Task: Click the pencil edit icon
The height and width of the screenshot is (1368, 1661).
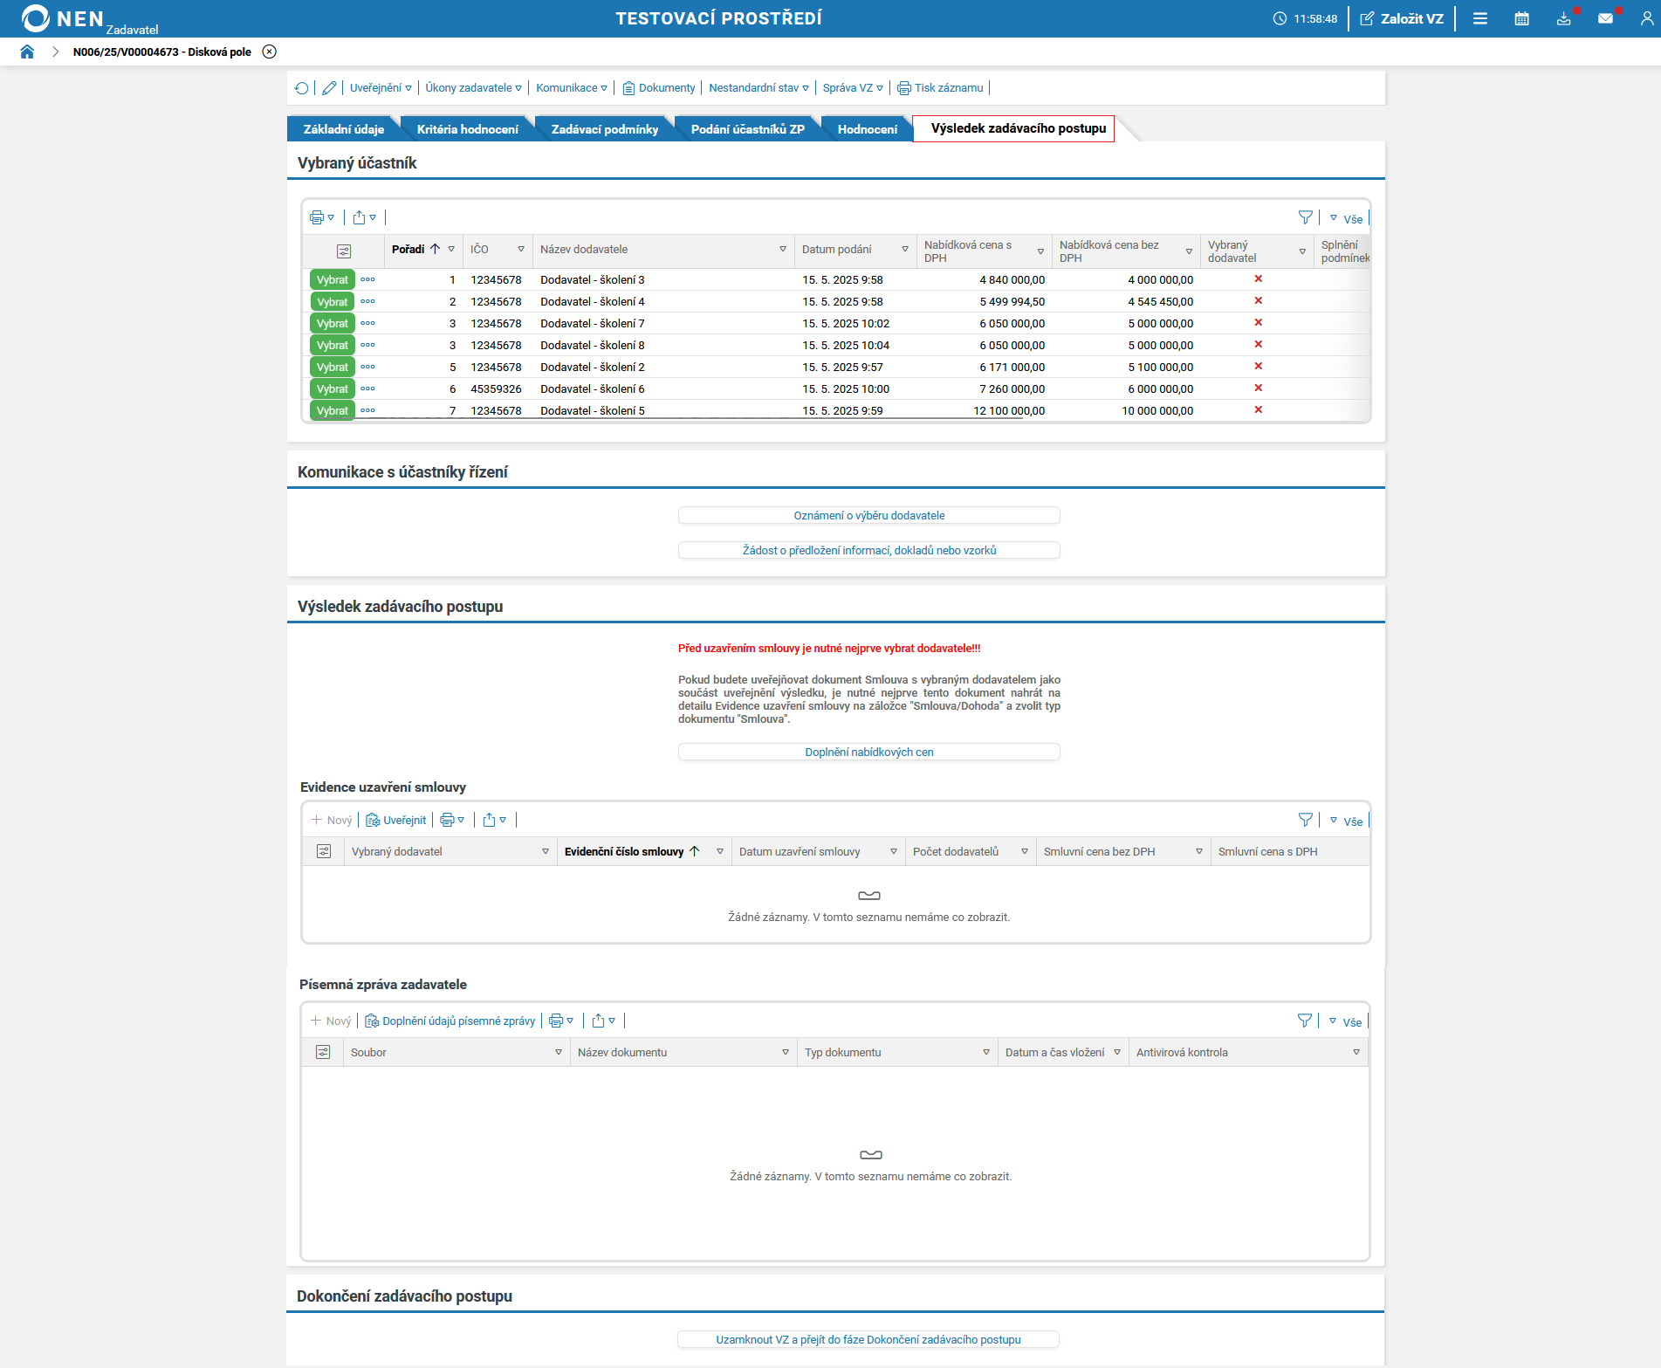Action: pyautogui.click(x=329, y=88)
